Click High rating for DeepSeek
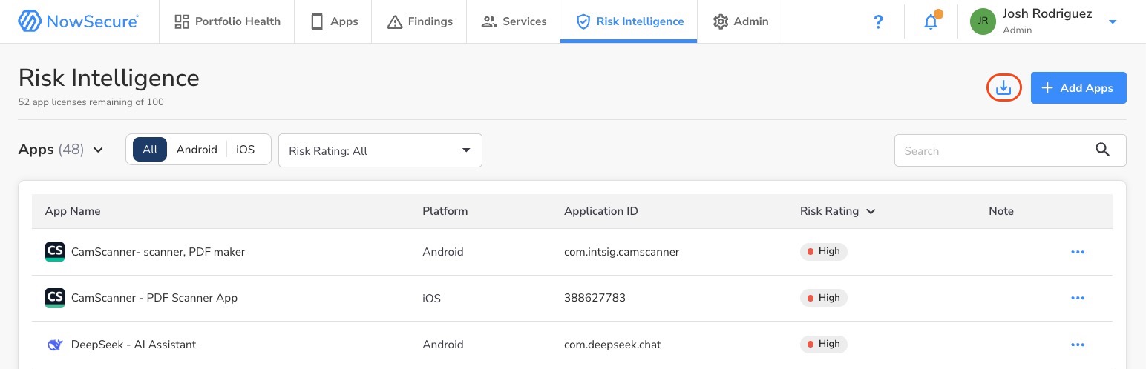The image size is (1146, 369). 824,343
